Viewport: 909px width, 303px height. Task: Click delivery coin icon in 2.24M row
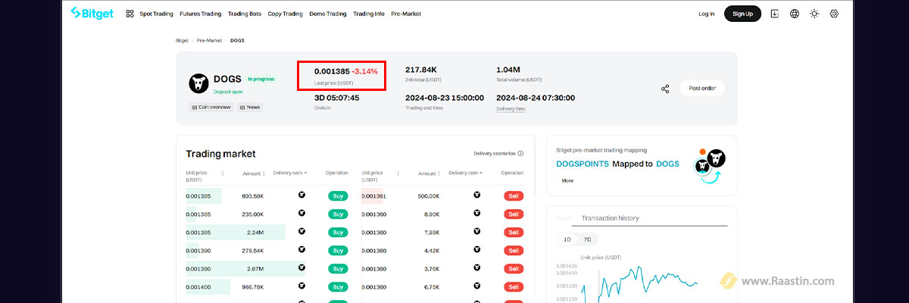pos(301,232)
